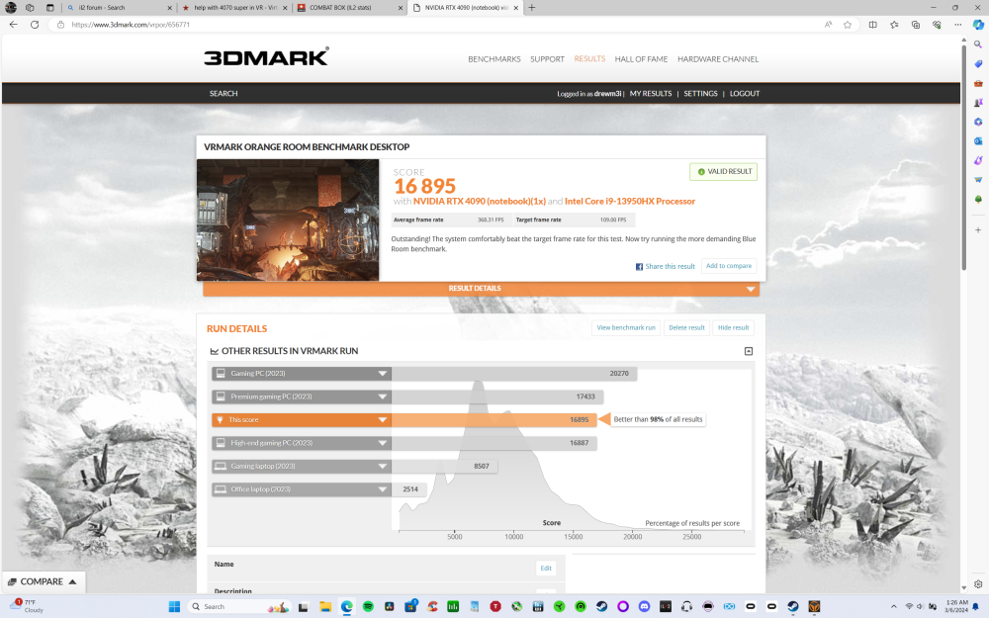Open the 3DMARK home logo
Image resolution: width=989 pixels, height=618 pixels.
coord(265,57)
